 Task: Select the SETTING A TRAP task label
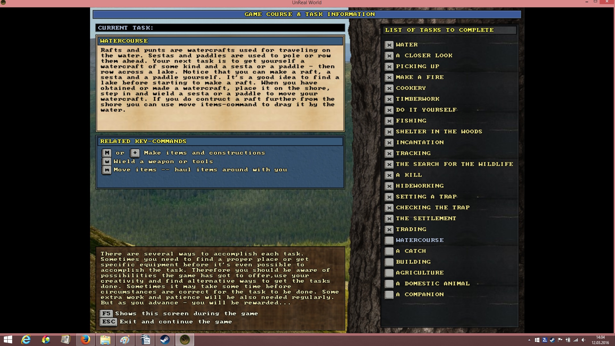[x=426, y=197]
